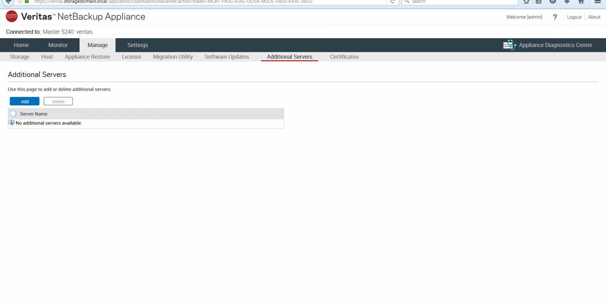
Task: Open the browser hamburger menu
Action: tap(598, 2)
